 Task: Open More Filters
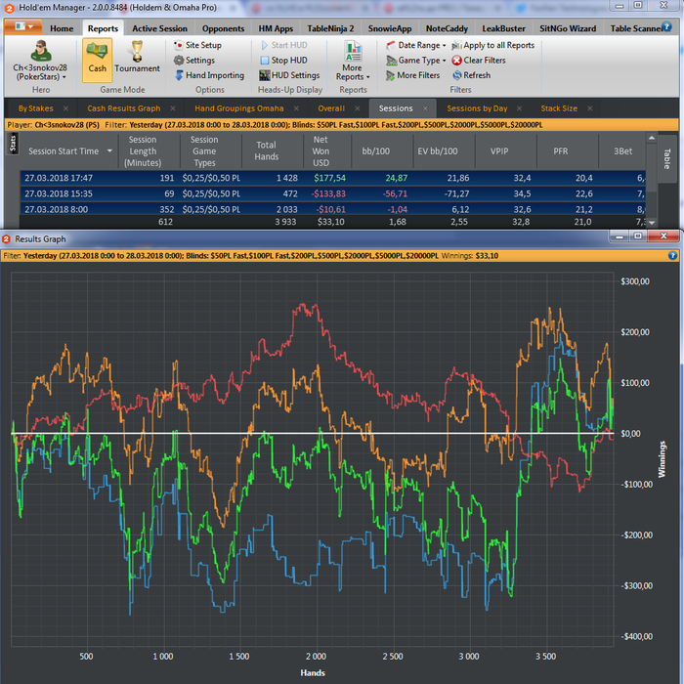pos(412,75)
